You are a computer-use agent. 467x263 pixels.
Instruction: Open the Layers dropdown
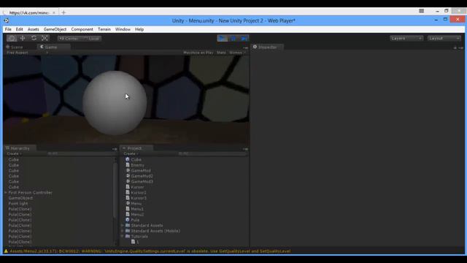point(406,38)
